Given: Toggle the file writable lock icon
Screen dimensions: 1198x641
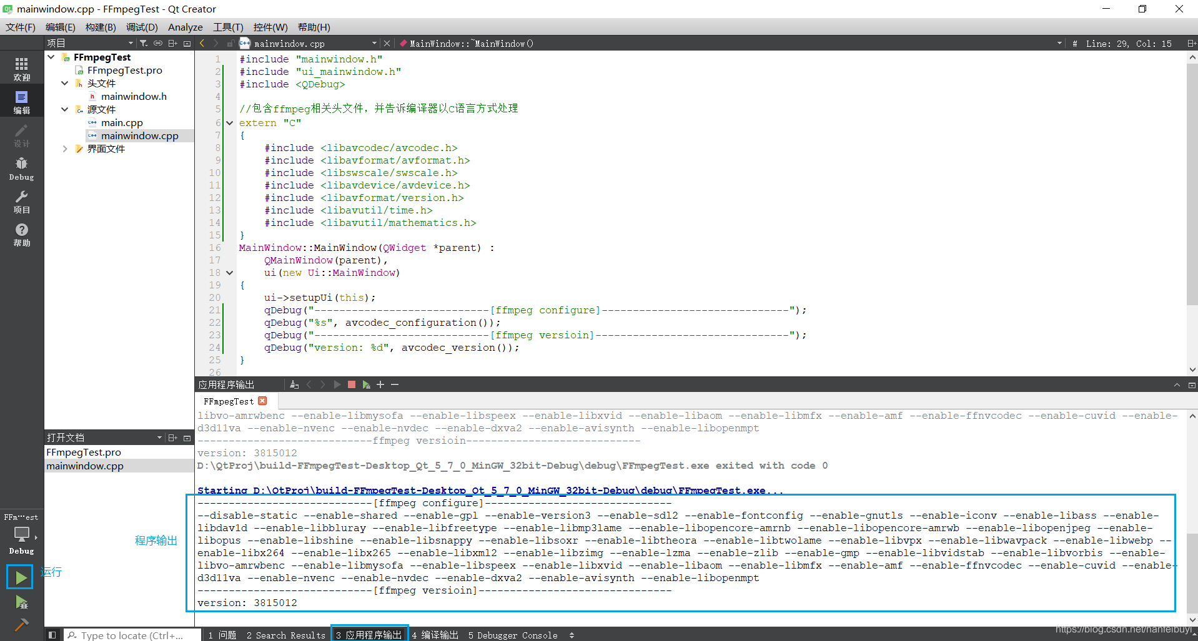Looking at the screenshot, I should click(230, 43).
